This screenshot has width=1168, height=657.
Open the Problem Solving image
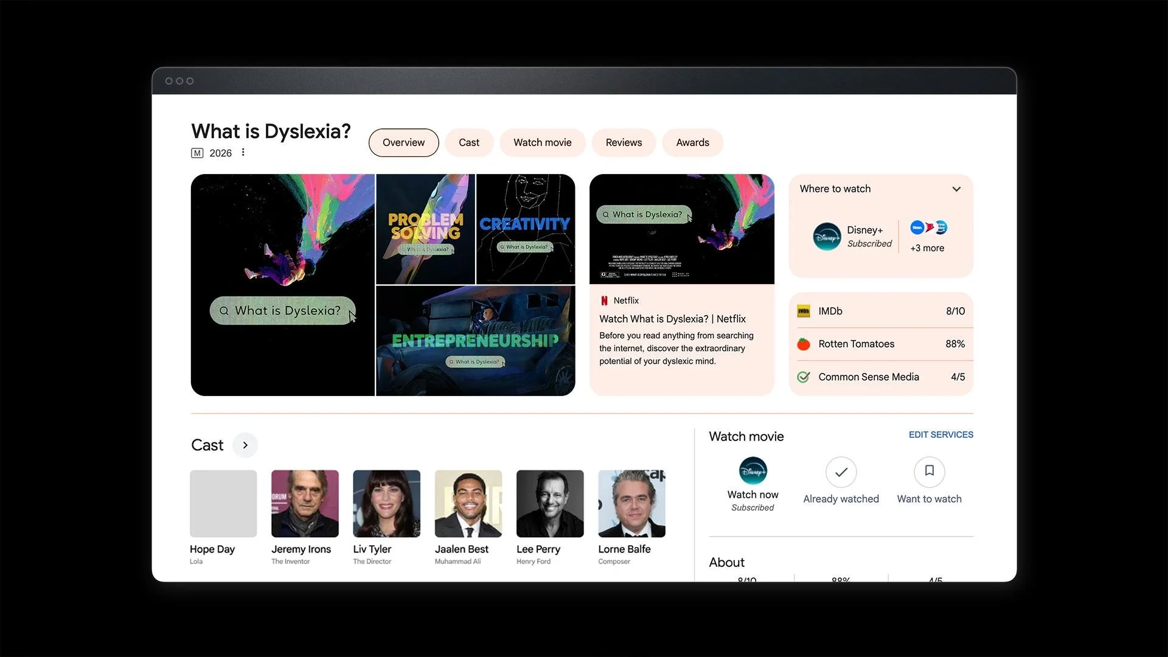point(426,229)
